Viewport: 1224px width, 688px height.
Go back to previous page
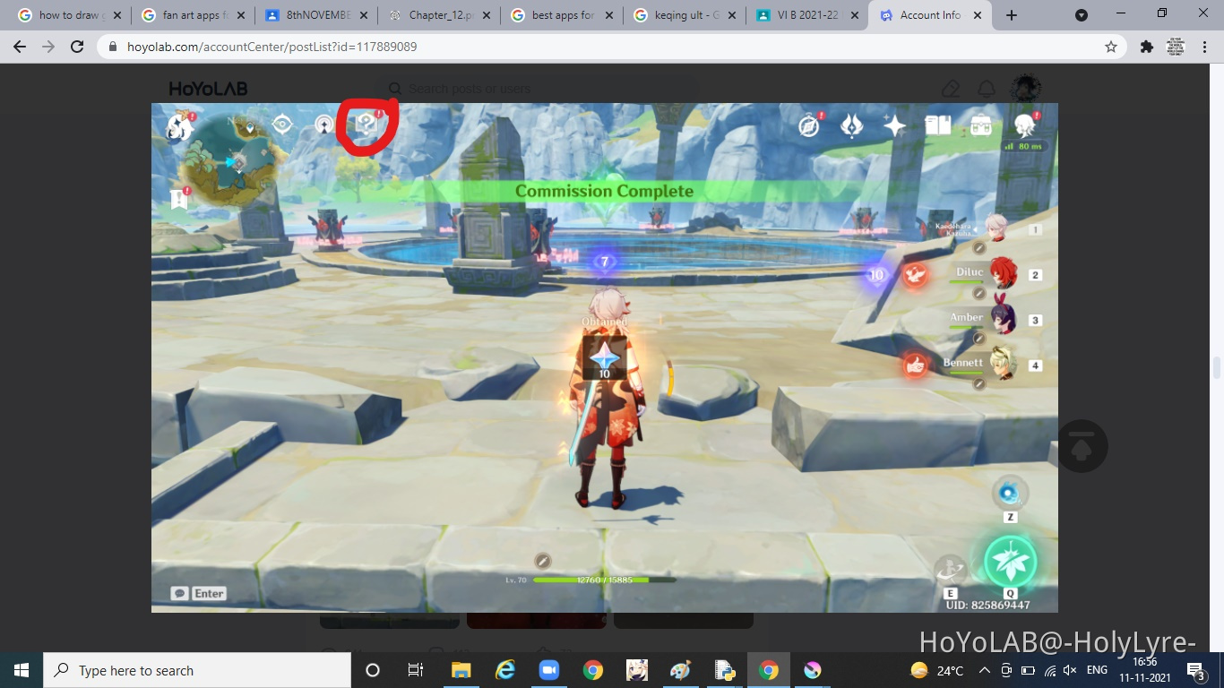click(x=20, y=47)
